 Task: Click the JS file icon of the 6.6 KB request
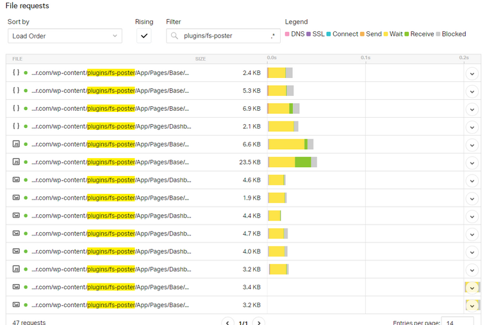[16, 145]
